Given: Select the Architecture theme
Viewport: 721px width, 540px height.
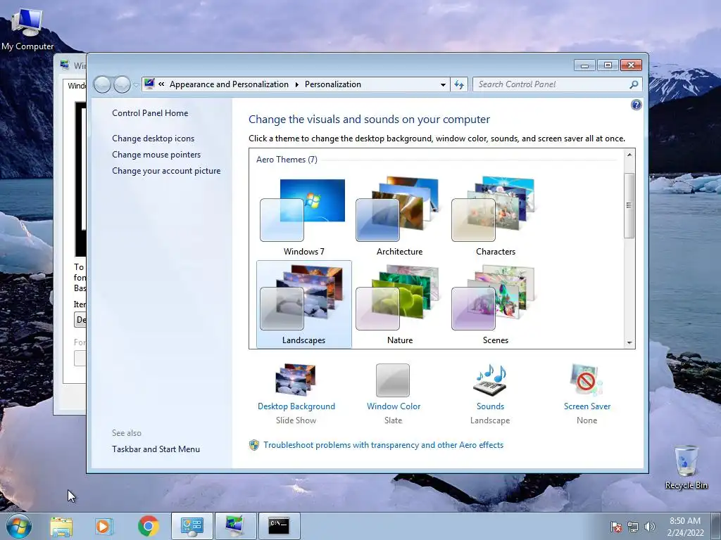Looking at the screenshot, I should coord(399,216).
